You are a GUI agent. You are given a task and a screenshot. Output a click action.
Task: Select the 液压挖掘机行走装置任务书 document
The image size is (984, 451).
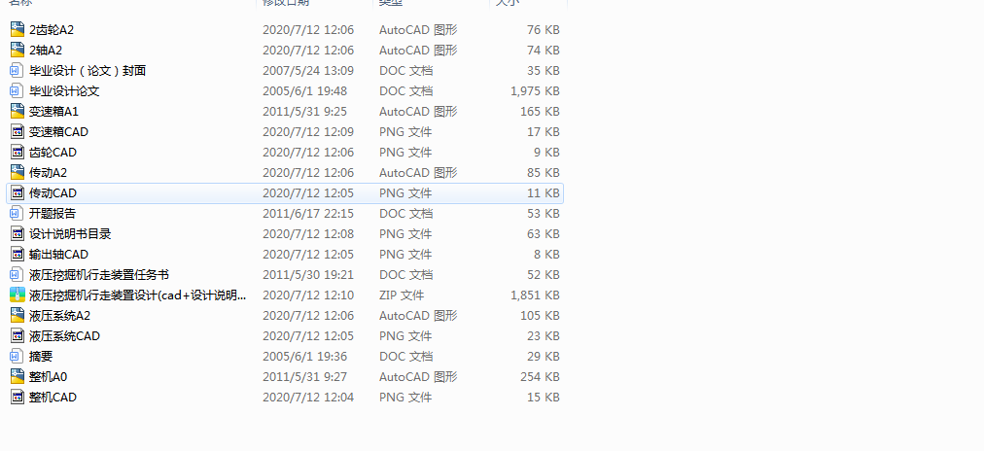tap(99, 275)
